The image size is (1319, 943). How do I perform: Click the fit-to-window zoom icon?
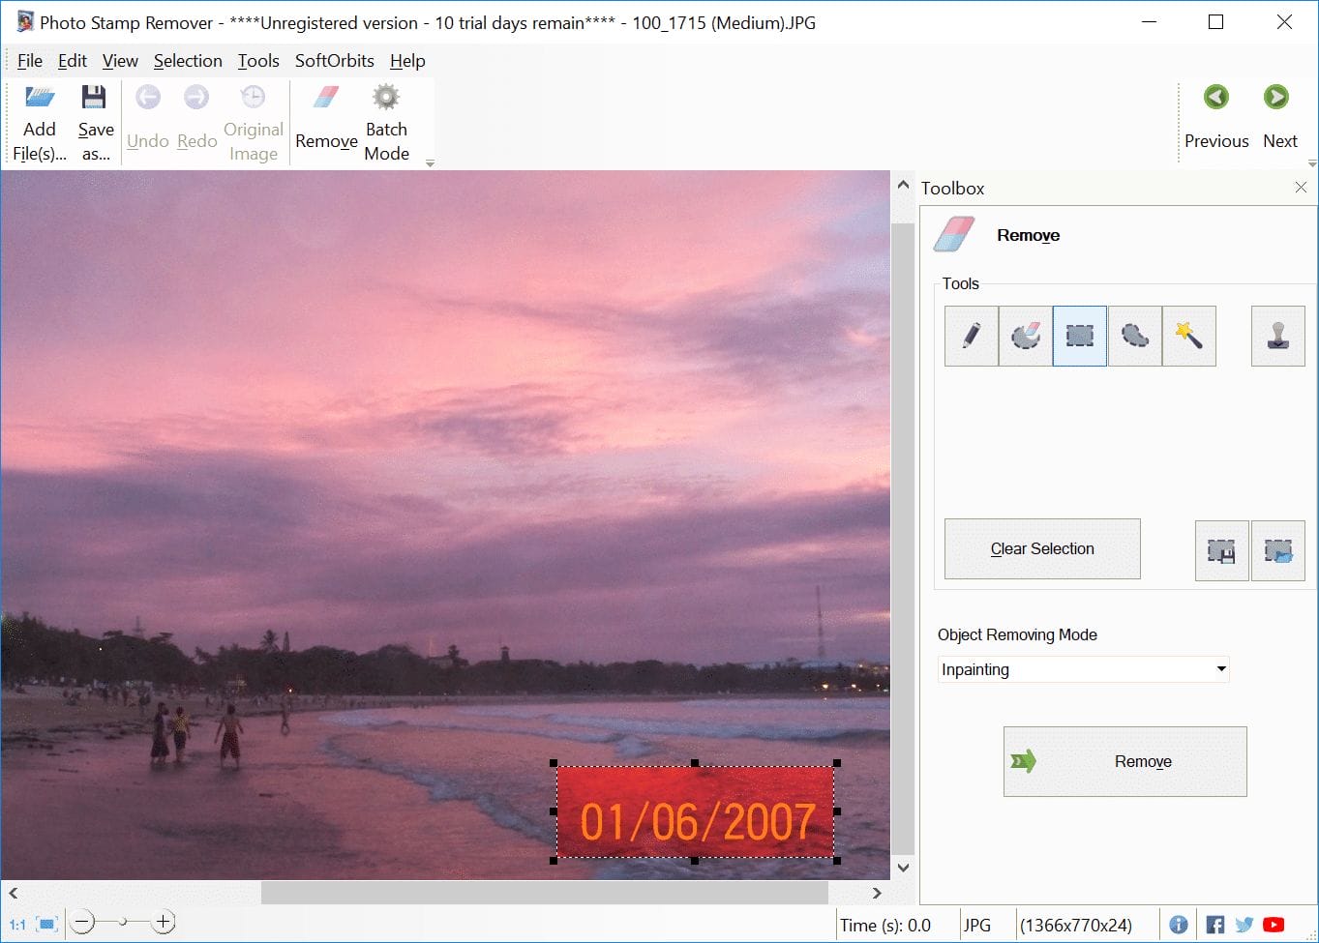point(47,924)
